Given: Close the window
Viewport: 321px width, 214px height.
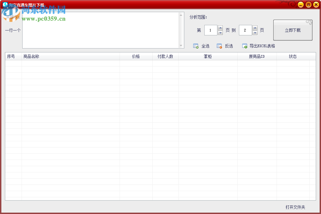Looking at the screenshot, I should (316, 5).
